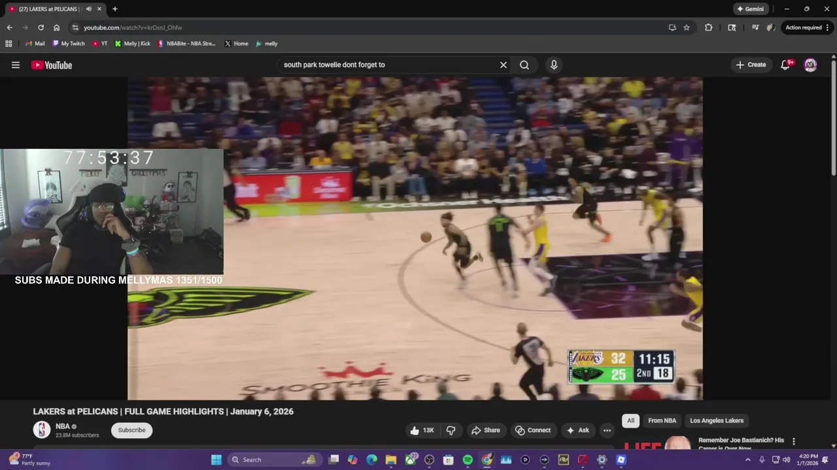Open the NBA channel avatar
The height and width of the screenshot is (470, 837).
(42, 430)
